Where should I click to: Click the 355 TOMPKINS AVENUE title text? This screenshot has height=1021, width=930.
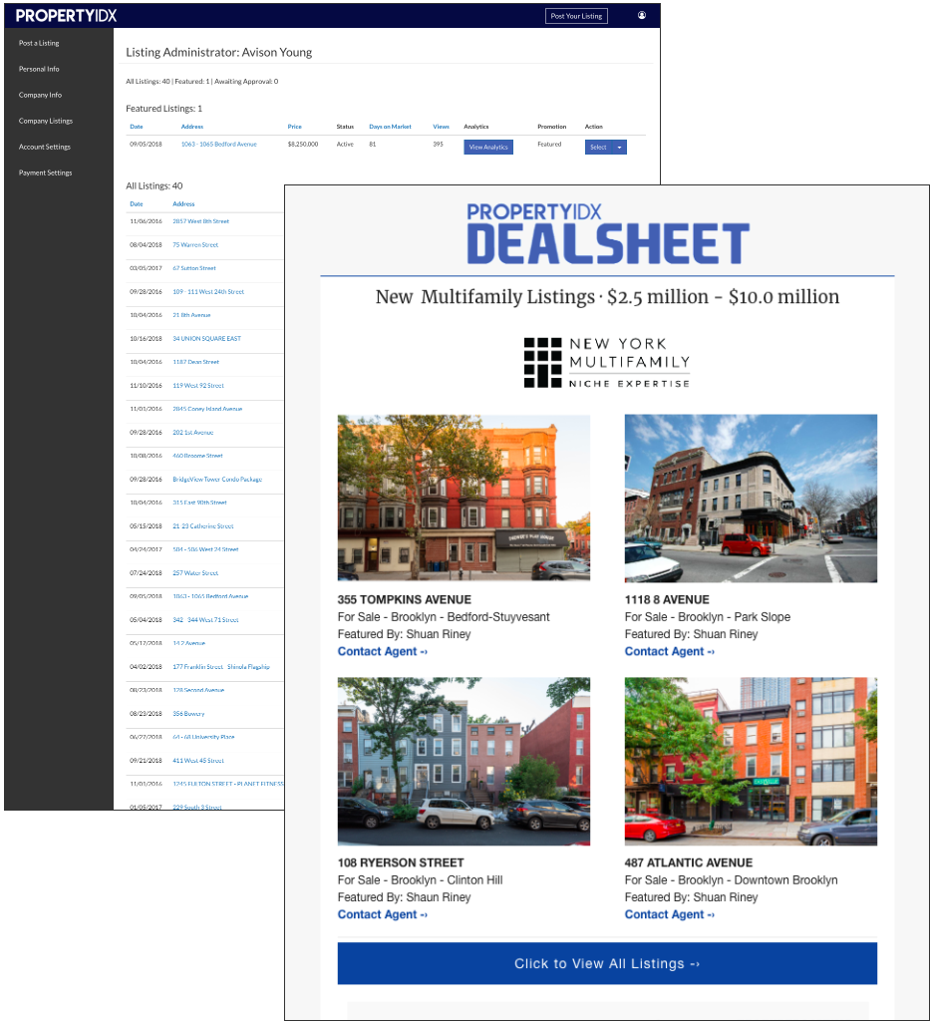[x=404, y=599]
